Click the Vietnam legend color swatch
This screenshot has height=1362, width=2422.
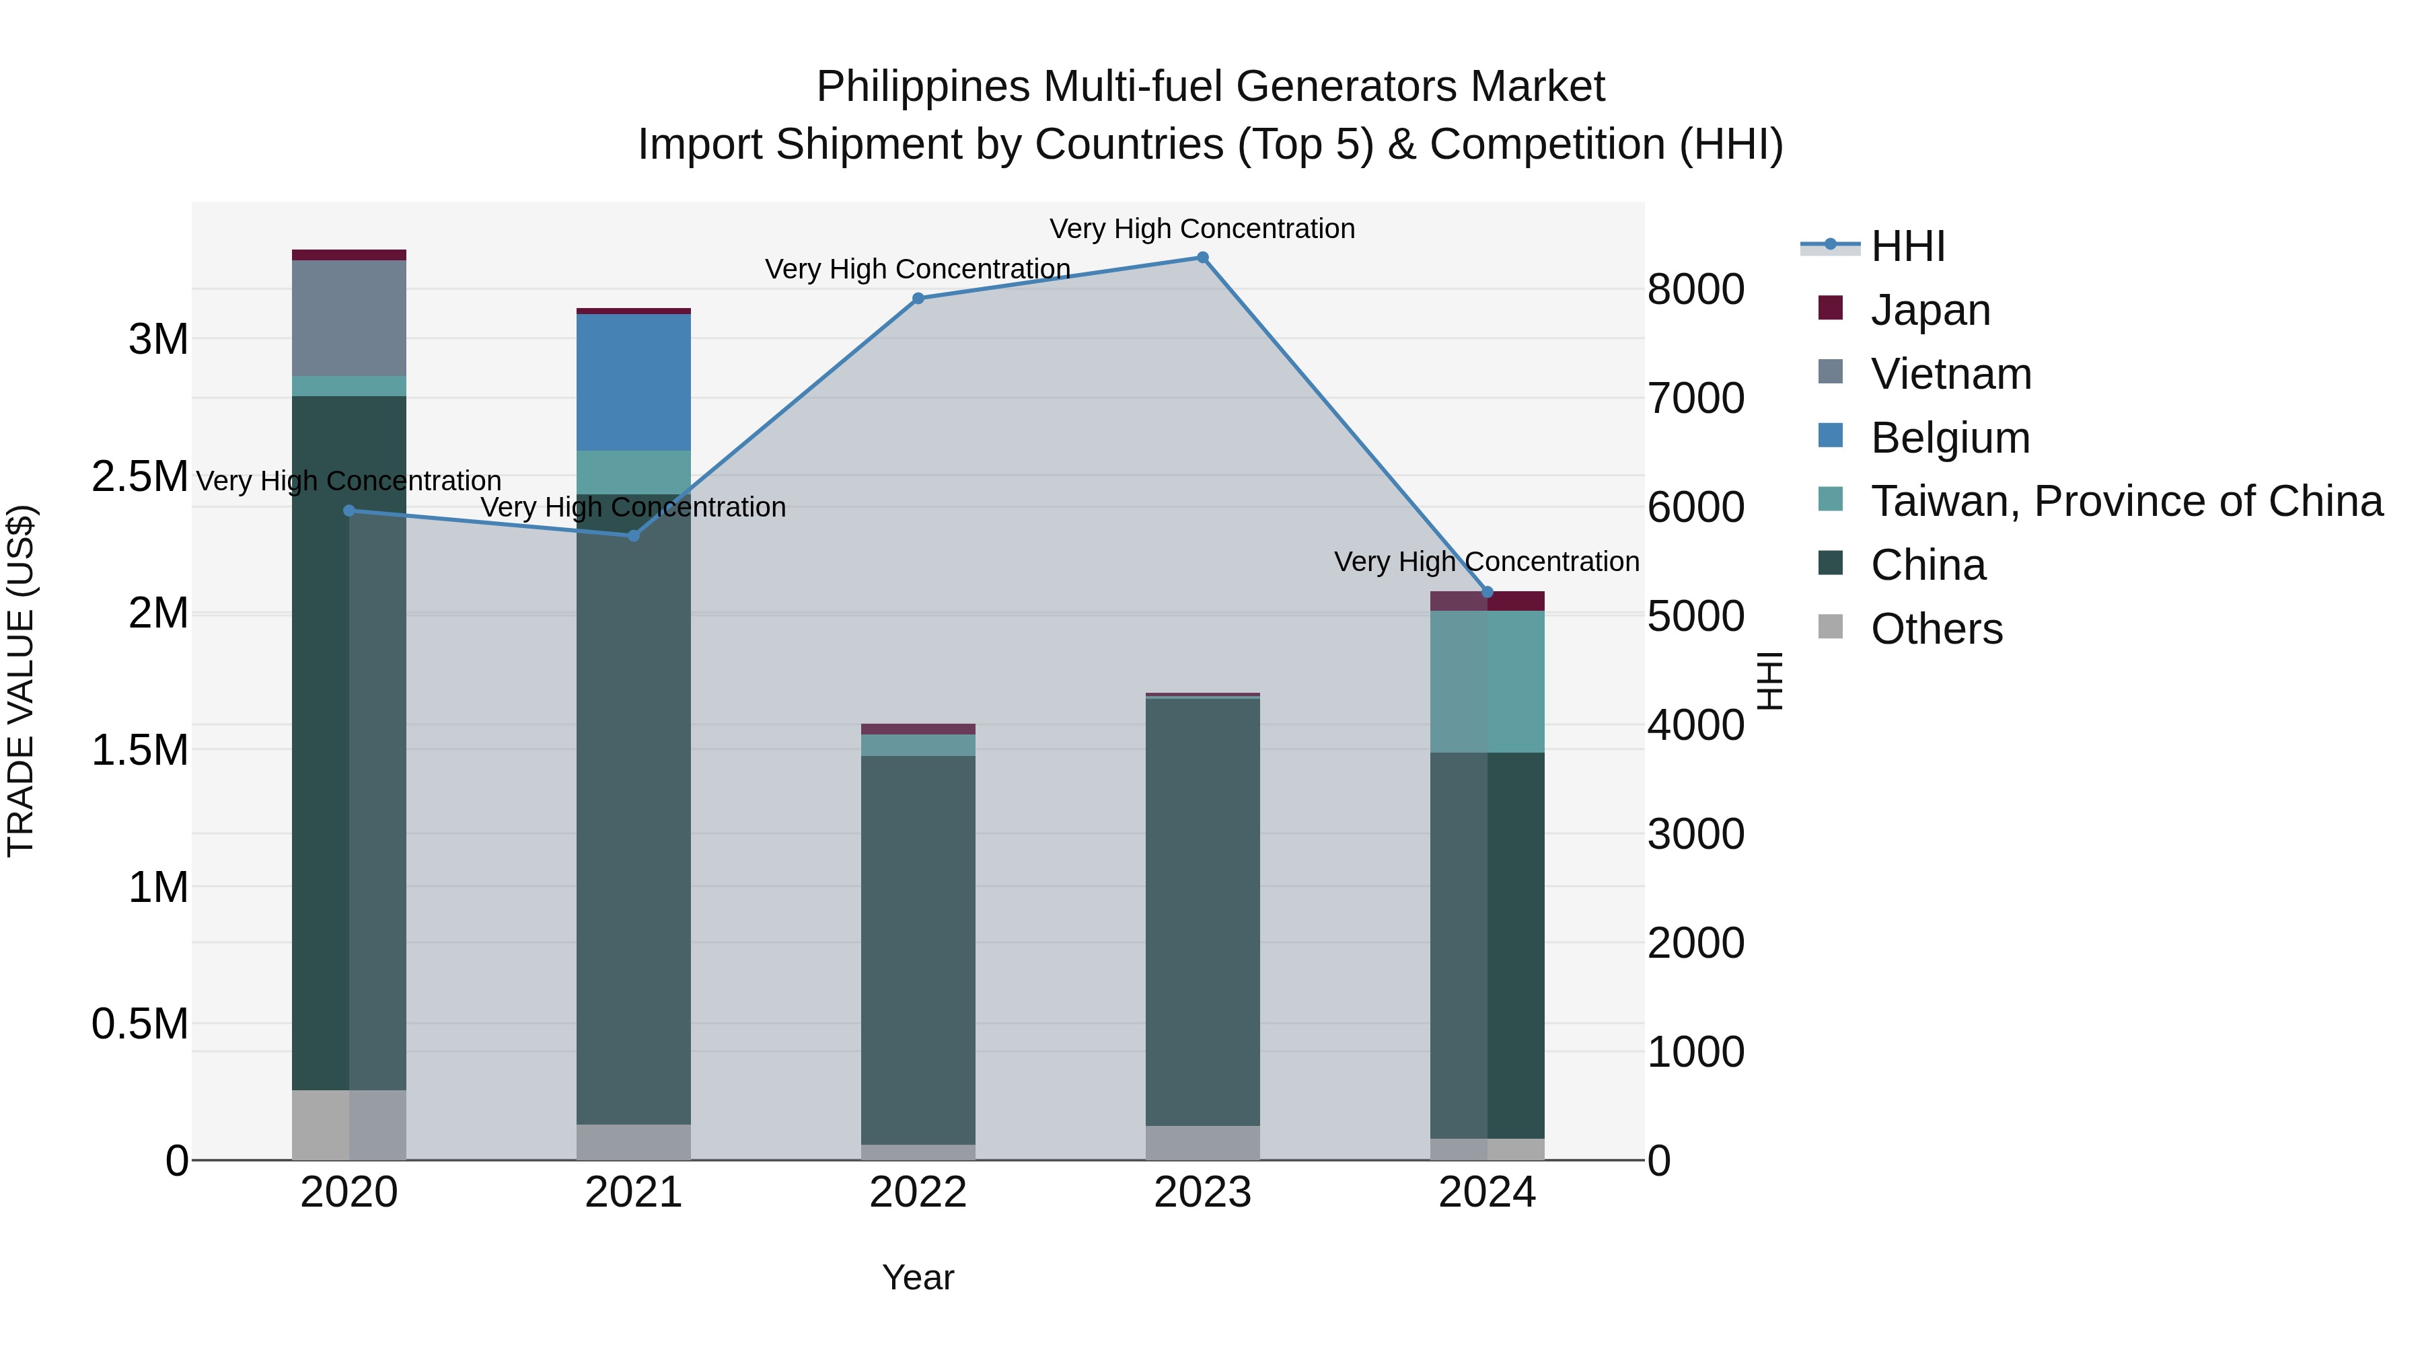1831,372
